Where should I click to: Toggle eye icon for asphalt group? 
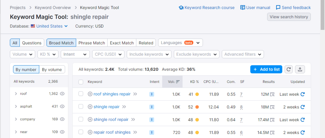(x=62, y=106)
